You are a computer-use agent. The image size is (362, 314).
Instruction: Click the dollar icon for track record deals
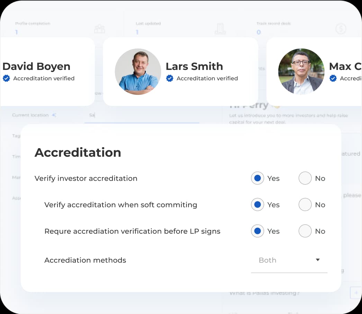pyautogui.click(x=341, y=29)
